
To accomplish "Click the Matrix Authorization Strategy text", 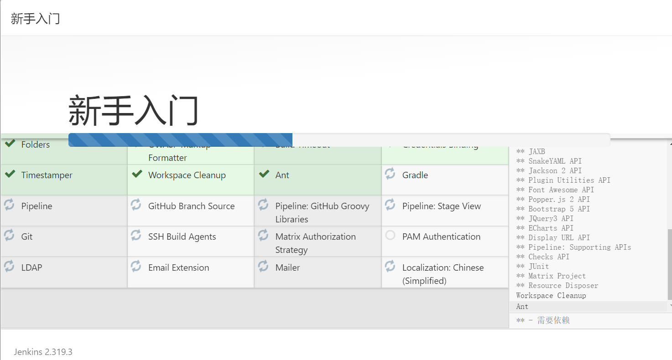I will click(316, 243).
